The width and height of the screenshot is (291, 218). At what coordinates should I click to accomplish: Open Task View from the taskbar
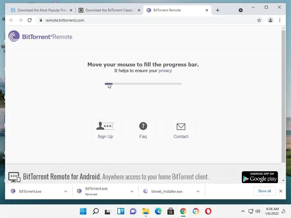pos(108,211)
